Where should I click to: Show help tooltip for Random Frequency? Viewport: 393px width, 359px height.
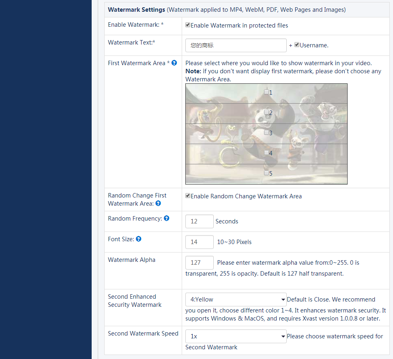click(166, 219)
